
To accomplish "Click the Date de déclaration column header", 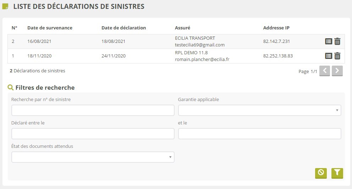I will point(123,28).
